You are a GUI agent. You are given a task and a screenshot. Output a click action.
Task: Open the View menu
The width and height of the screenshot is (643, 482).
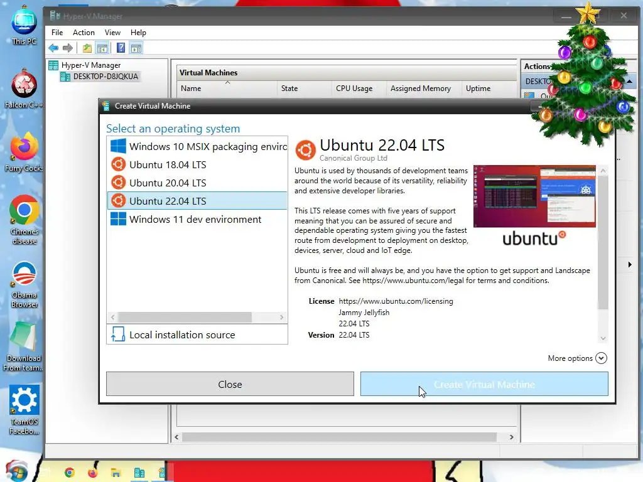tap(112, 33)
